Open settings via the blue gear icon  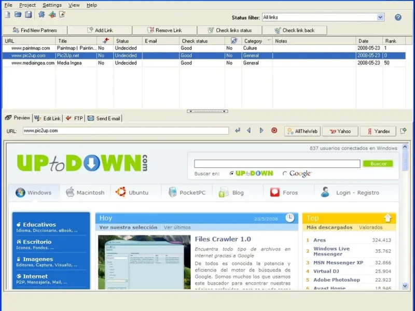click(41, 15)
